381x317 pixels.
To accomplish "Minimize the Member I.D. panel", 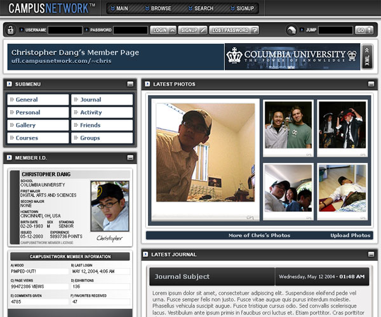I will click(x=130, y=157).
